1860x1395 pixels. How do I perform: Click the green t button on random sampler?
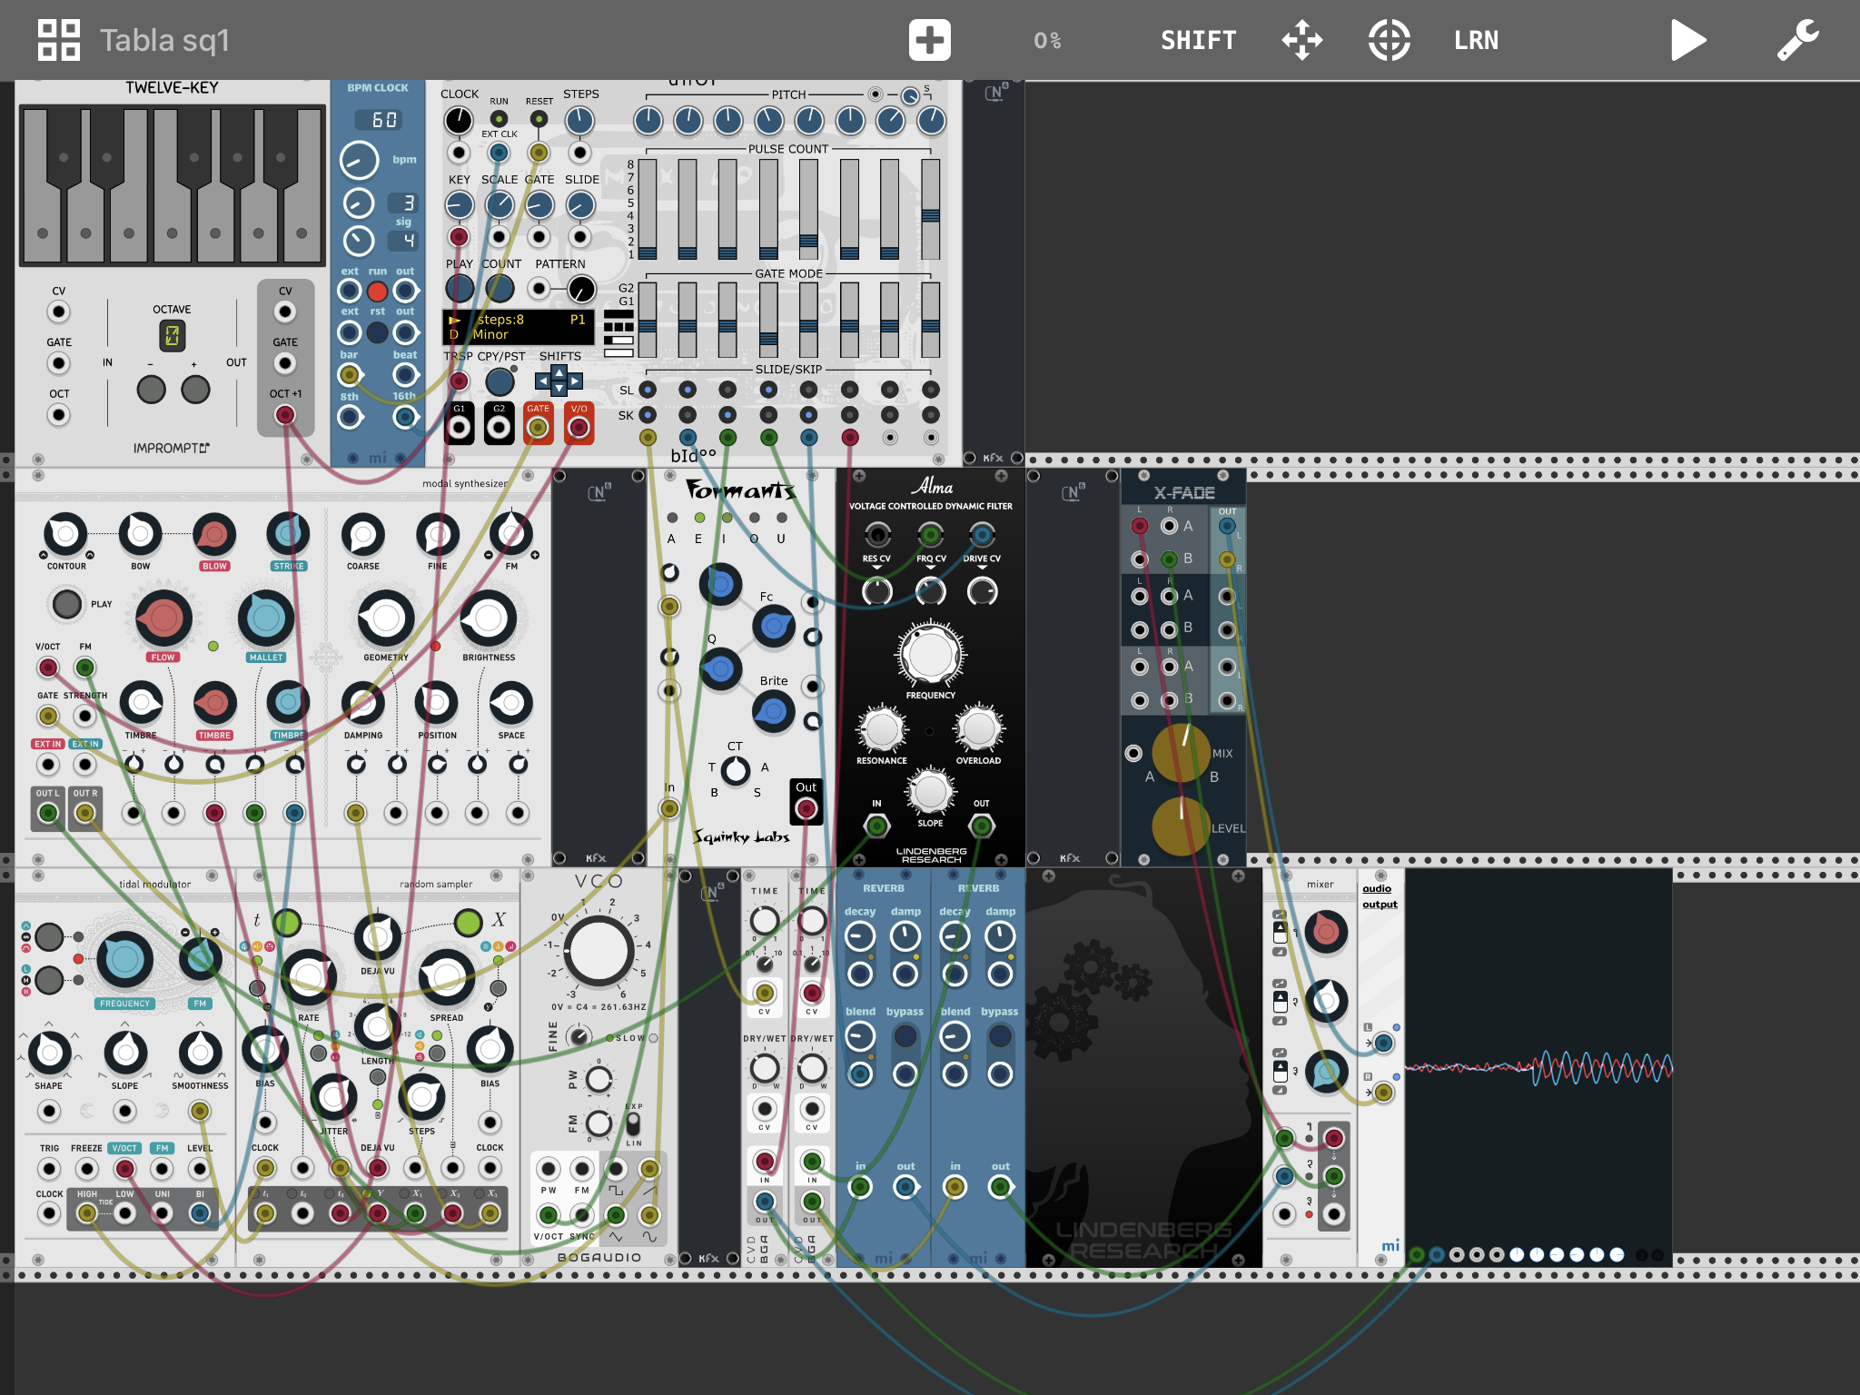pos(287,923)
